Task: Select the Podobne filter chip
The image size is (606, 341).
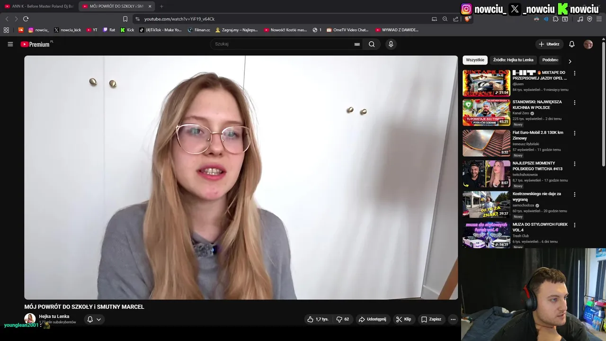Action: tap(550, 60)
